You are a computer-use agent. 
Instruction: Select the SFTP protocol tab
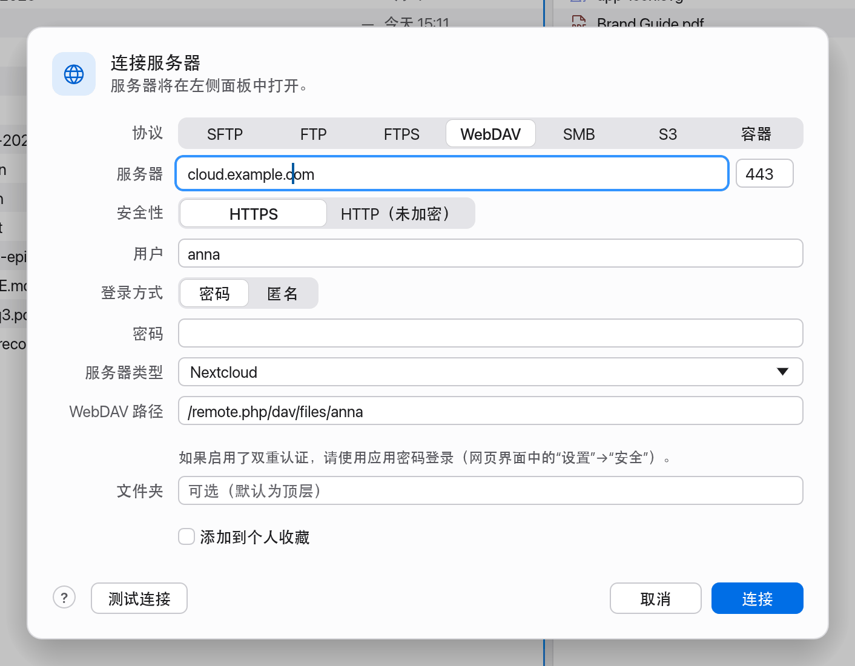point(225,134)
